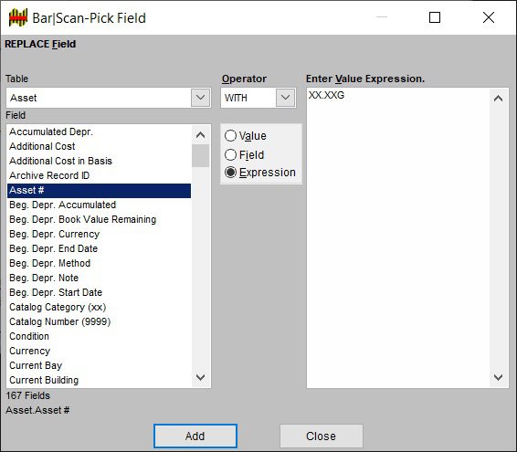Click expression box scroll down arrow

tap(498, 377)
